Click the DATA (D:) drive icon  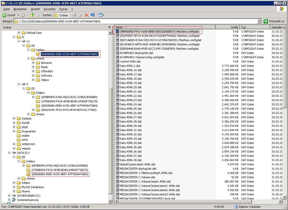[x=14, y=153]
